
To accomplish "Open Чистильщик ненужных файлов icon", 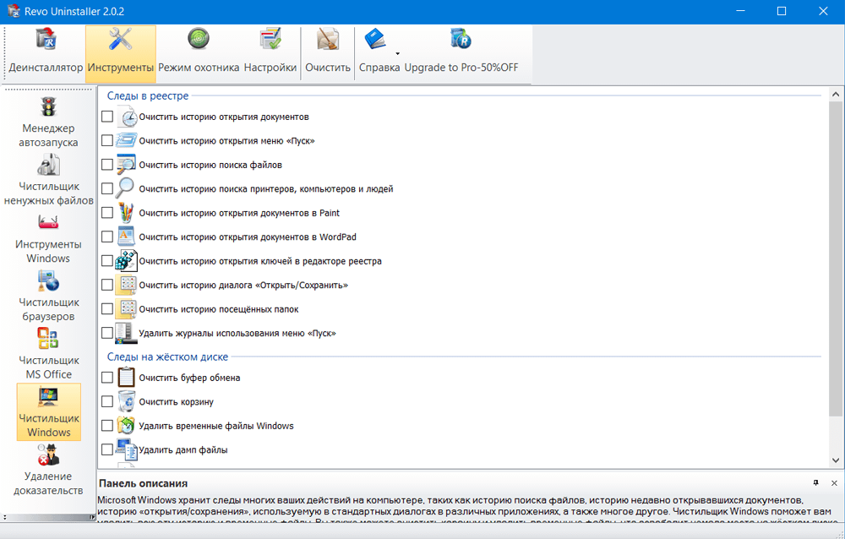I will 48,165.
